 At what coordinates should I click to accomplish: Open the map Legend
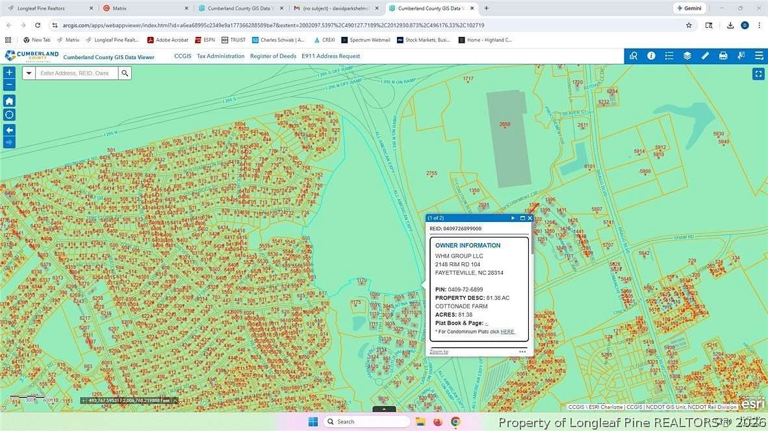669,56
